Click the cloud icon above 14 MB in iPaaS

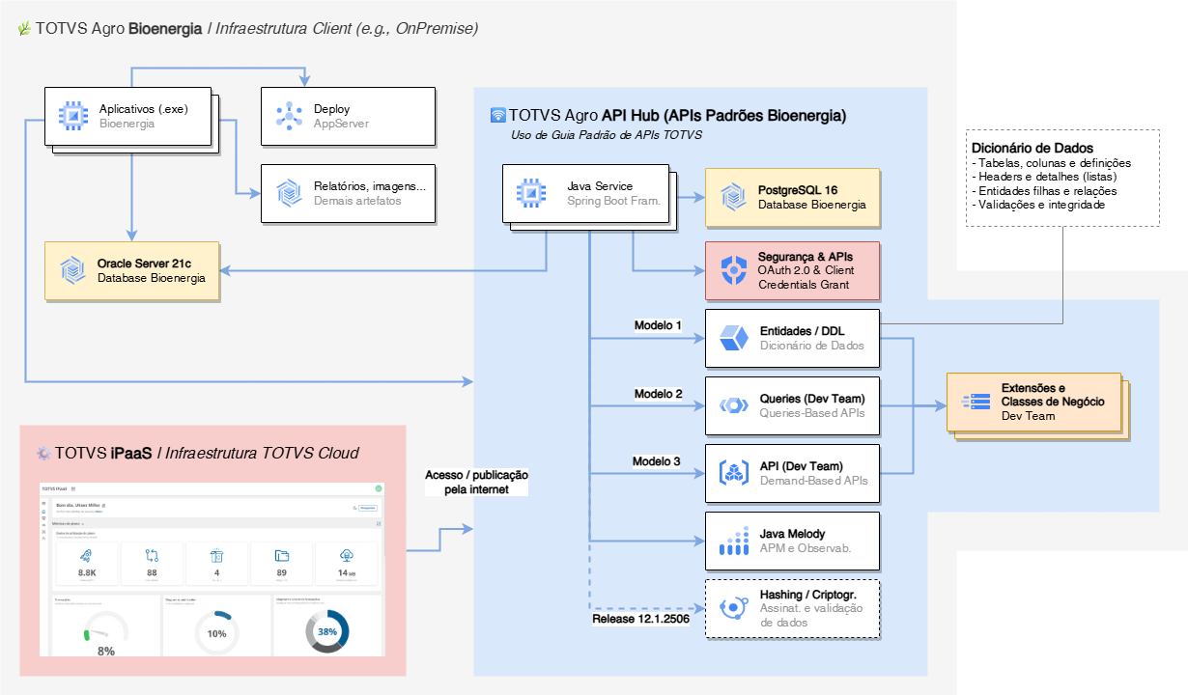point(347,555)
